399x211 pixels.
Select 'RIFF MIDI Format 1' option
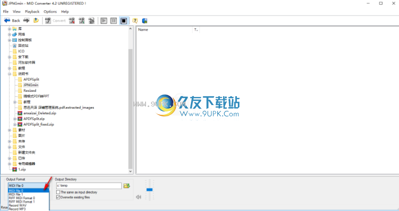tap(28, 202)
